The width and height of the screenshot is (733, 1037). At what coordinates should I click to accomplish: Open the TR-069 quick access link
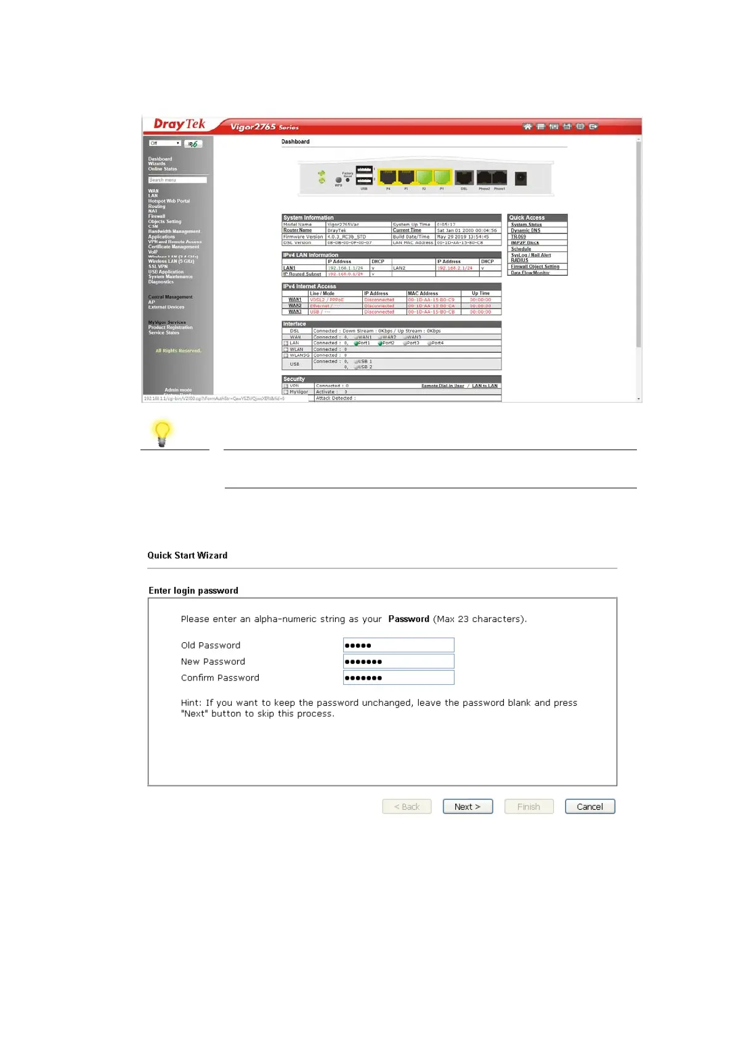click(518, 236)
